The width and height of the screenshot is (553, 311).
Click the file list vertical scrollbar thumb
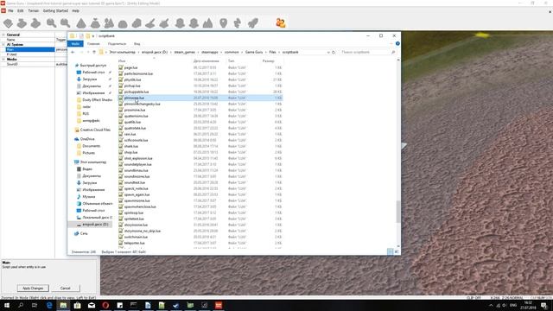click(398, 212)
